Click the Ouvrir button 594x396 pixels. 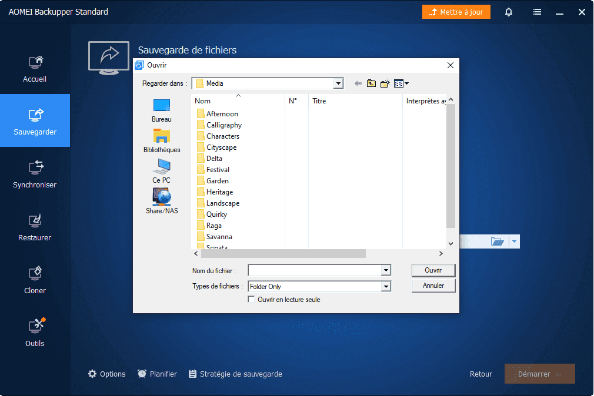433,270
